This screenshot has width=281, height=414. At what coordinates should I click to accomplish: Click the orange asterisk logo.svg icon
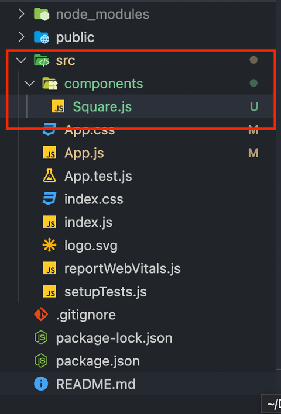49,245
